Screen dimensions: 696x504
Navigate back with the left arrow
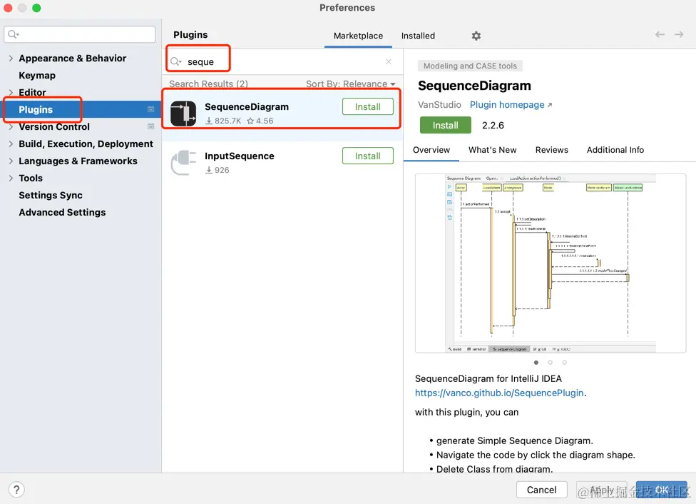(x=660, y=34)
